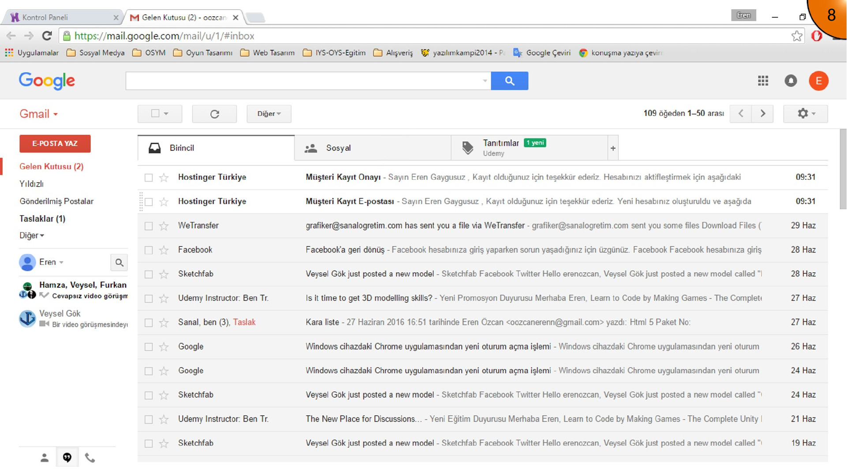
Task: Star the Sketchfab email dated 19 Haz
Action: tap(164, 443)
